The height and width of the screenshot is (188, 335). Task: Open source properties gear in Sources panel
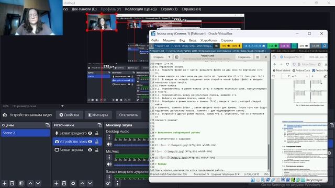tap(73, 183)
